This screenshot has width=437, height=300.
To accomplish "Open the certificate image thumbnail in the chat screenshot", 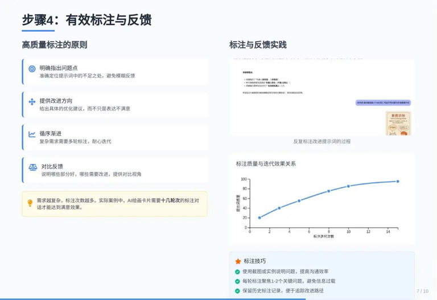I will (x=398, y=123).
